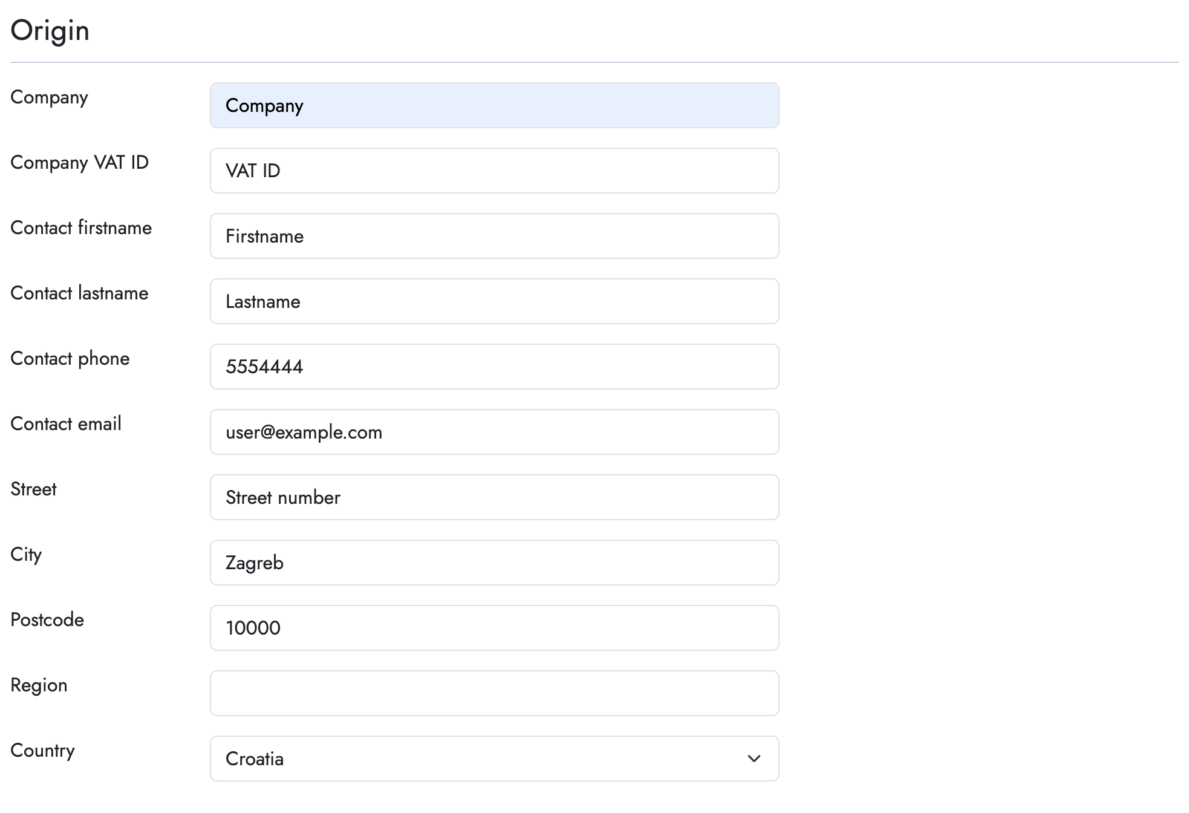Click the Lastname input field
Screen dimensions: 1189x813
pos(494,301)
